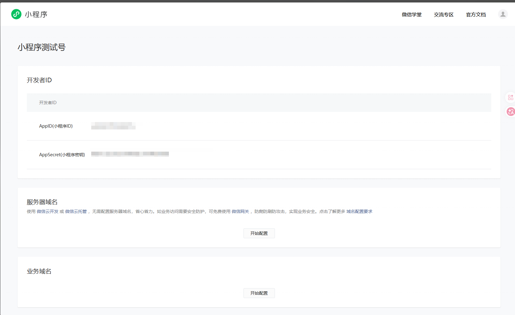Click the 开发者ID table header label
515x315 pixels.
point(48,103)
